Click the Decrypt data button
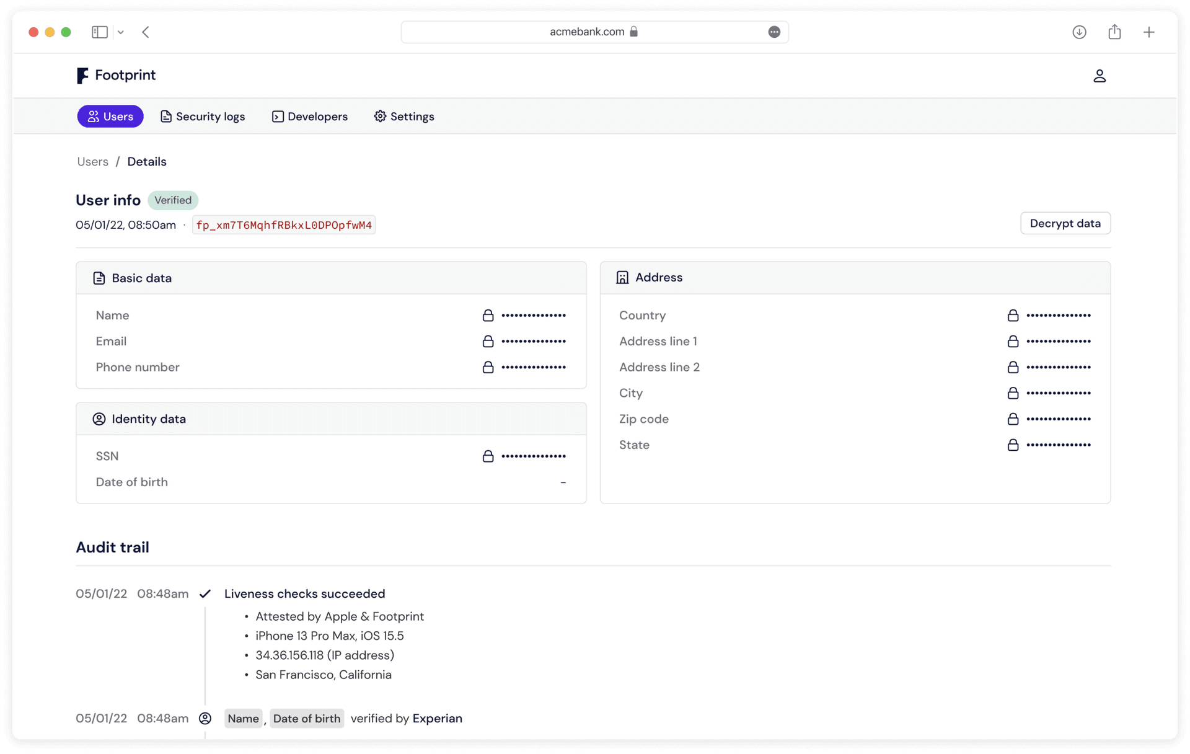Viewport: 1190px width, 754px height. tap(1065, 223)
